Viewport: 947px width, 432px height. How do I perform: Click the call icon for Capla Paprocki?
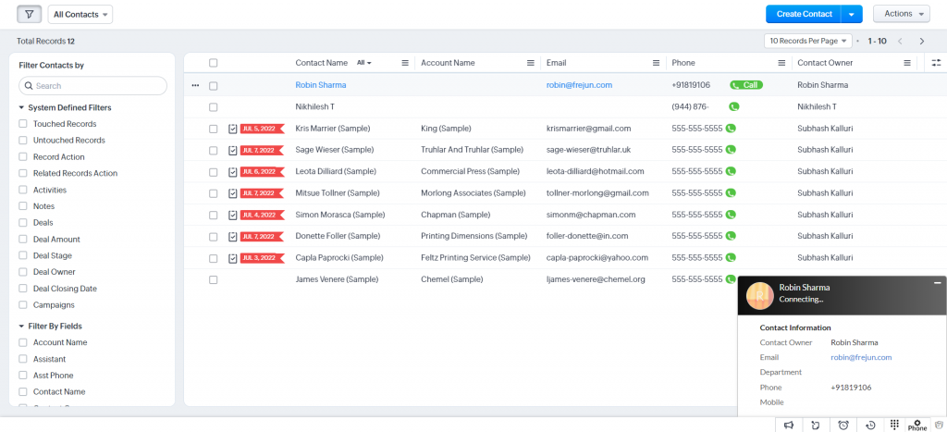coord(731,258)
